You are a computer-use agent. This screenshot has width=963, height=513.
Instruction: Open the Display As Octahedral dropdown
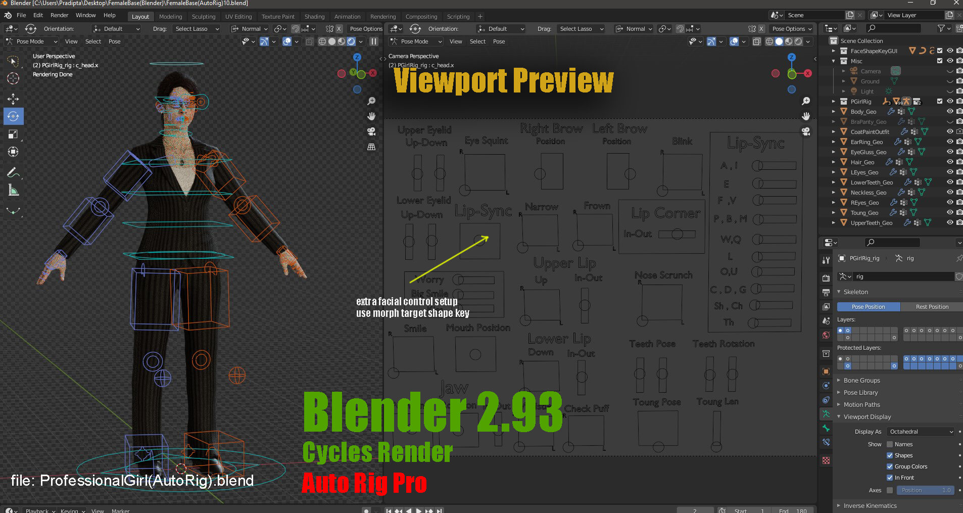coord(921,432)
